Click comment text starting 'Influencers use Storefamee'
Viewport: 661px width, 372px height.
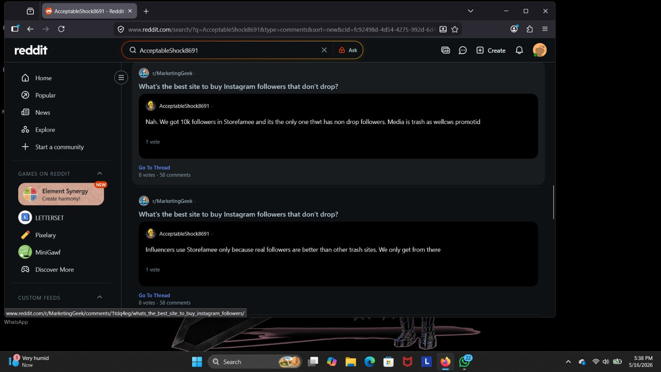(x=293, y=250)
